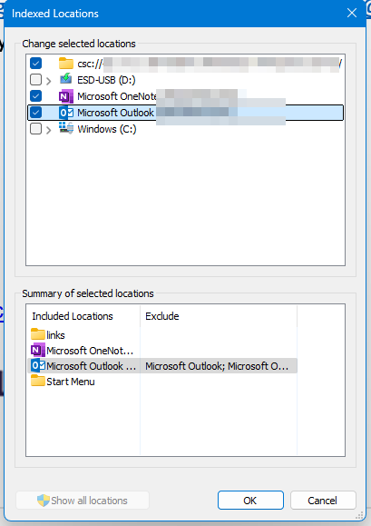Click the Outlook icon in summary list

click(x=38, y=365)
